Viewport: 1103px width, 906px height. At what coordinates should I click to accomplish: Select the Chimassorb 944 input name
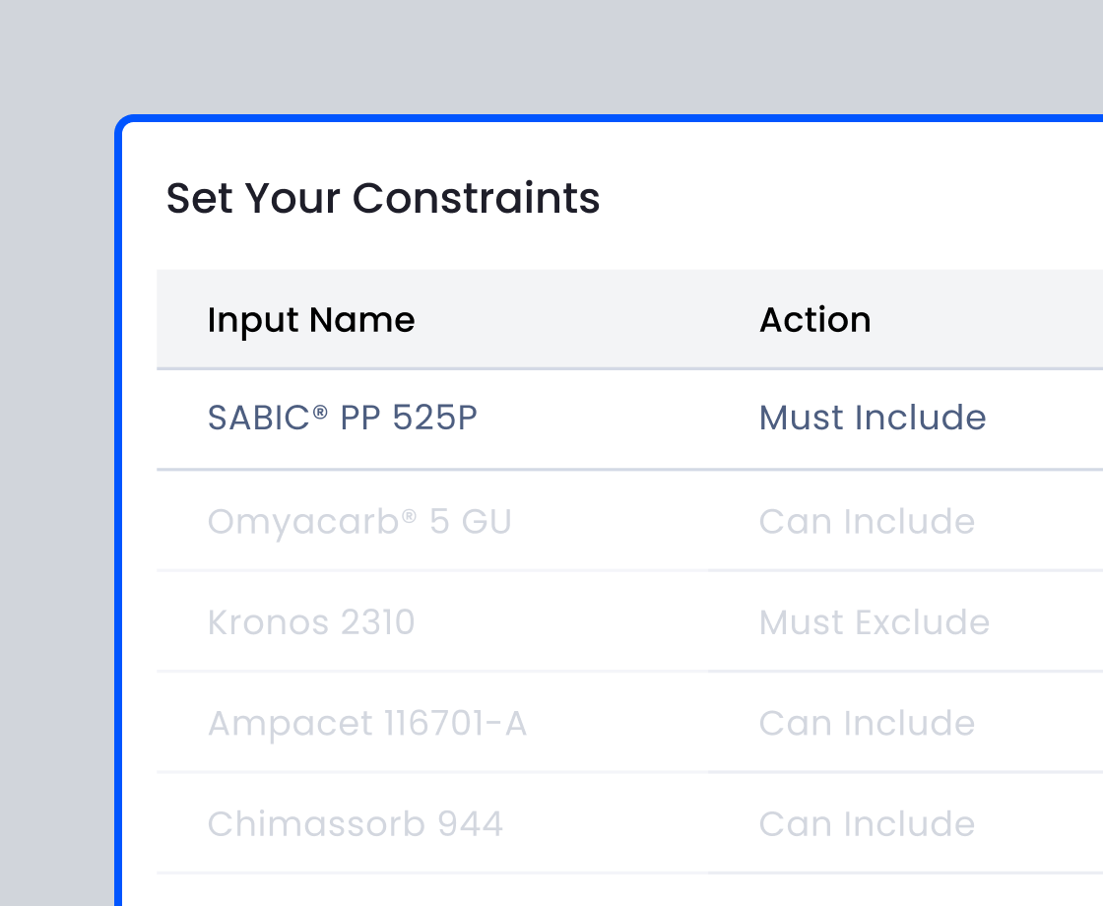pyautogui.click(x=355, y=824)
